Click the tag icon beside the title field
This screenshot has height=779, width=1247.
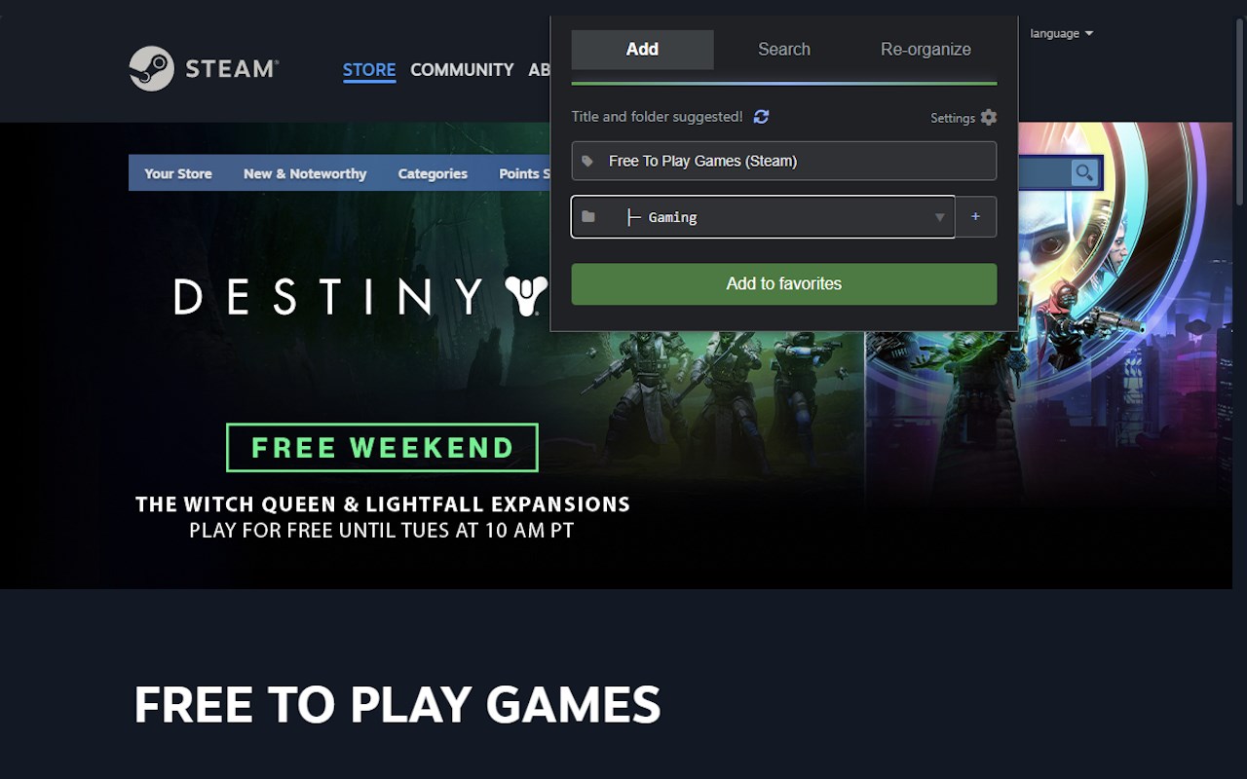[x=587, y=161]
